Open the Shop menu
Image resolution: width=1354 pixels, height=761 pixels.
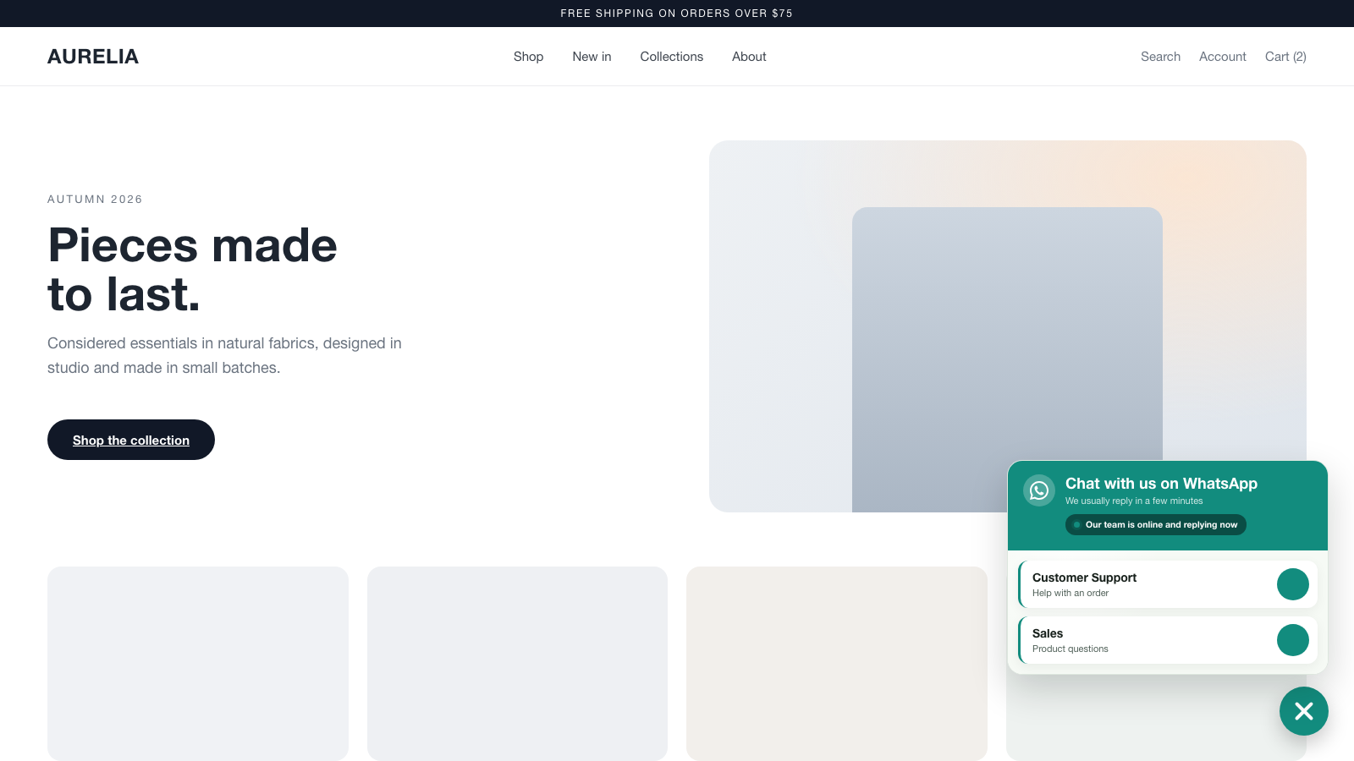point(528,57)
